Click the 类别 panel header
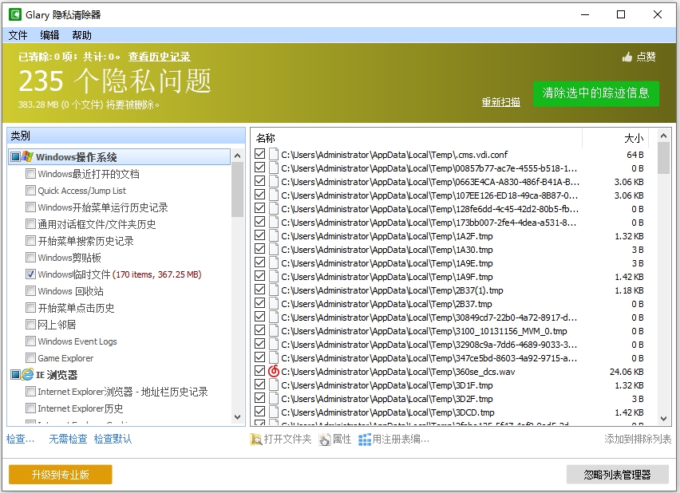 tap(126, 136)
